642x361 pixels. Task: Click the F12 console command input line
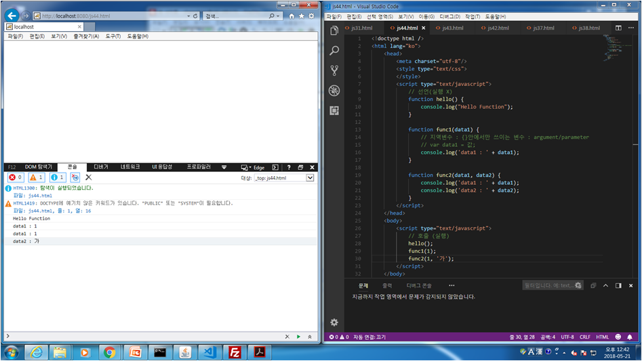pyautogui.click(x=145, y=337)
